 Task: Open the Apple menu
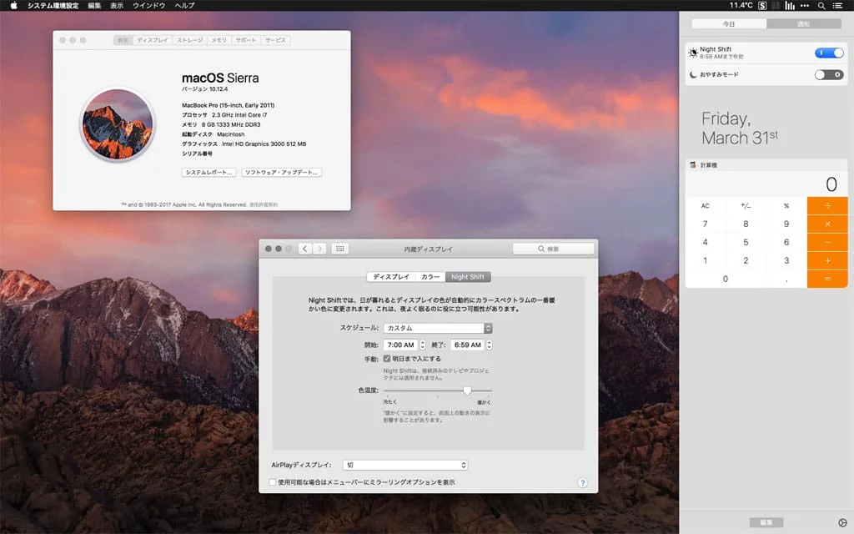[x=13, y=6]
